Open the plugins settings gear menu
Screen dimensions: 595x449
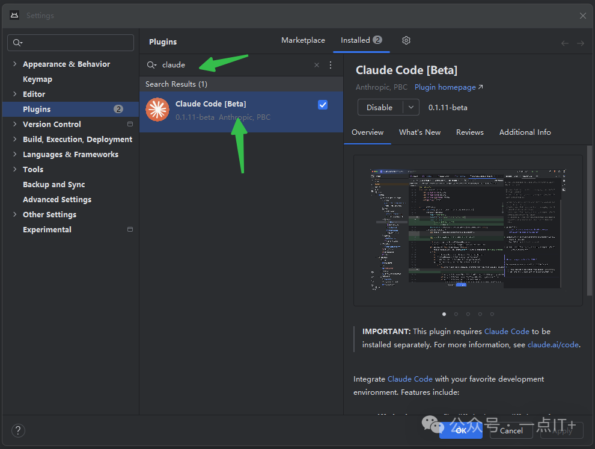point(406,40)
